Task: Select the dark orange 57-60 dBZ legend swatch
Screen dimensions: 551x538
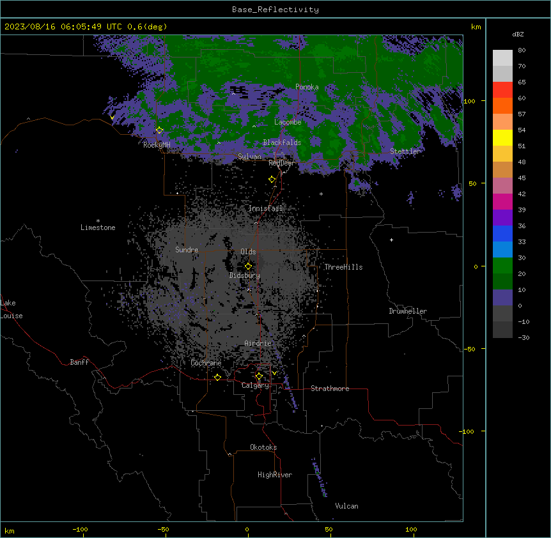Action: [x=502, y=105]
